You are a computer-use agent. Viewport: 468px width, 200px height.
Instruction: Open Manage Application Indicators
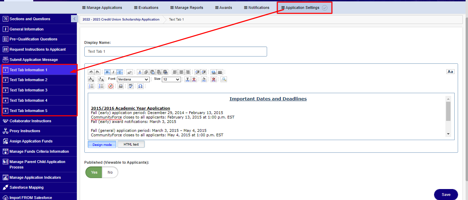pos(38,177)
